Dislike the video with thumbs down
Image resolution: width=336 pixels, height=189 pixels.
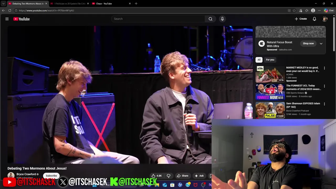pos(169,176)
